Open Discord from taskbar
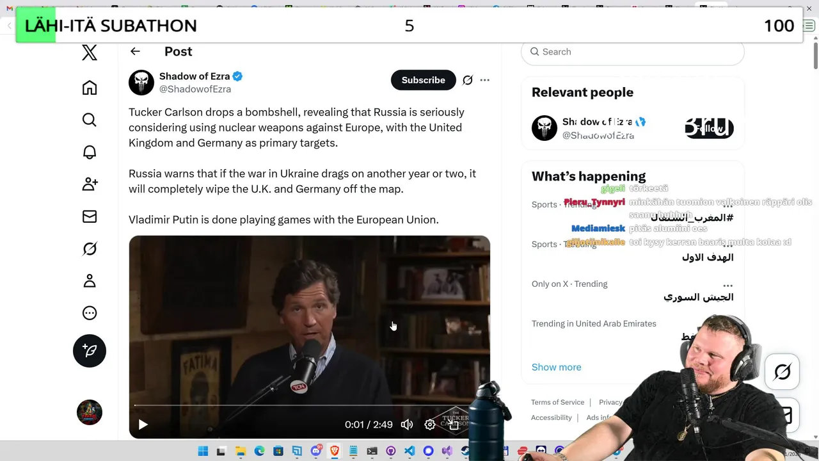Screen dimensions: 819x461 315,451
